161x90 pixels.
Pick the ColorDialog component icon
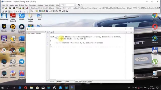click(x=53, y=11)
